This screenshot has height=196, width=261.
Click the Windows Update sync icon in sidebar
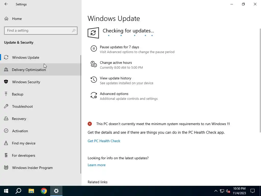click(6, 57)
